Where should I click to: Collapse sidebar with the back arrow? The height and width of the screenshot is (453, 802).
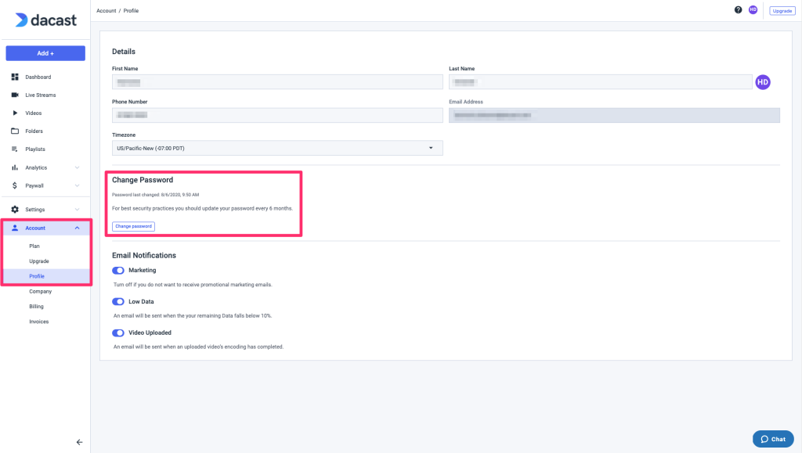(x=79, y=442)
